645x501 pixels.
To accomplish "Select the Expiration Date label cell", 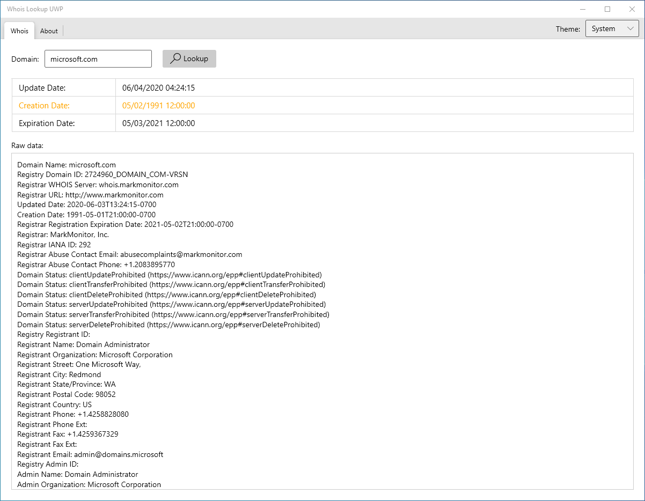I will pos(64,123).
